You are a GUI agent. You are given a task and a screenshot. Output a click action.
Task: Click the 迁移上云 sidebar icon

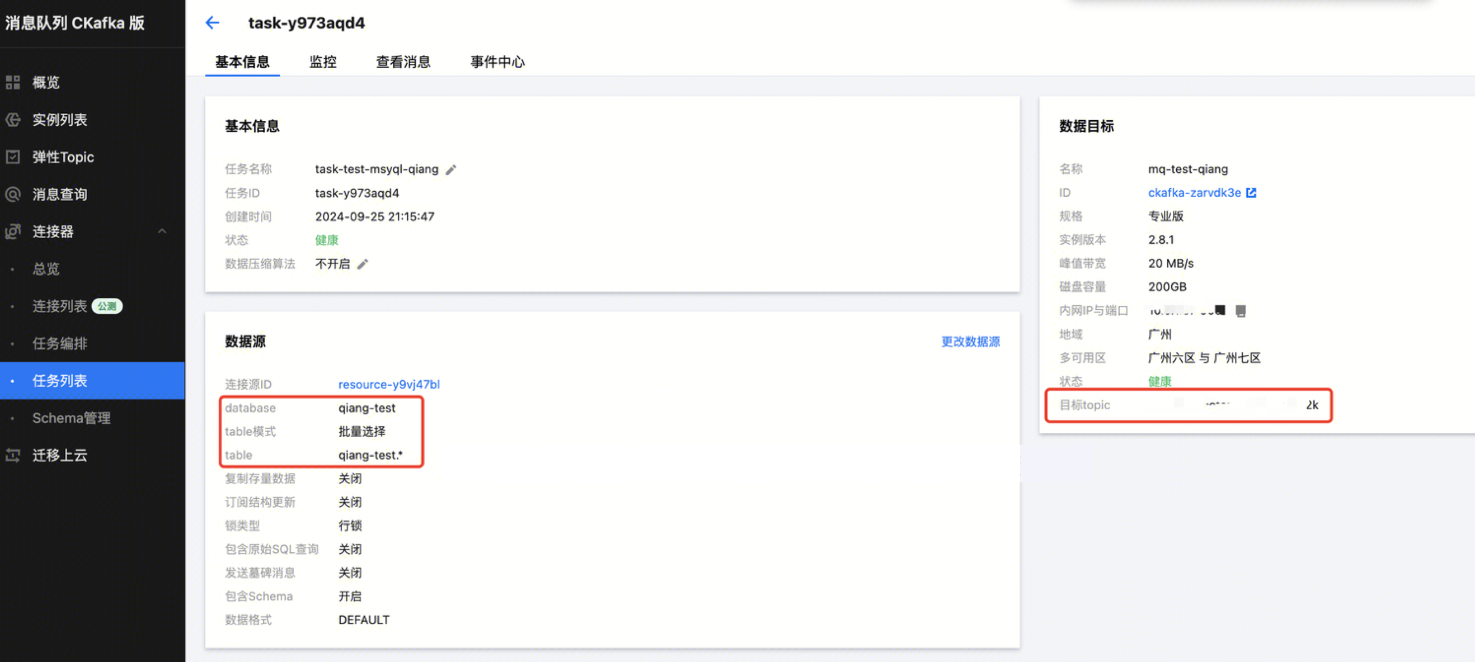(13, 455)
